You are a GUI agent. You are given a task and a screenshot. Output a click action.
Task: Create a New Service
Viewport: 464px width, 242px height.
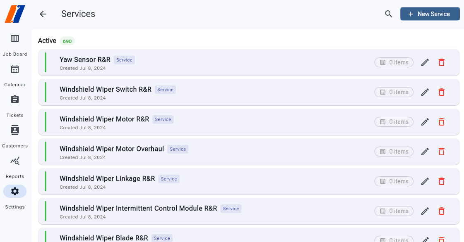(430, 14)
